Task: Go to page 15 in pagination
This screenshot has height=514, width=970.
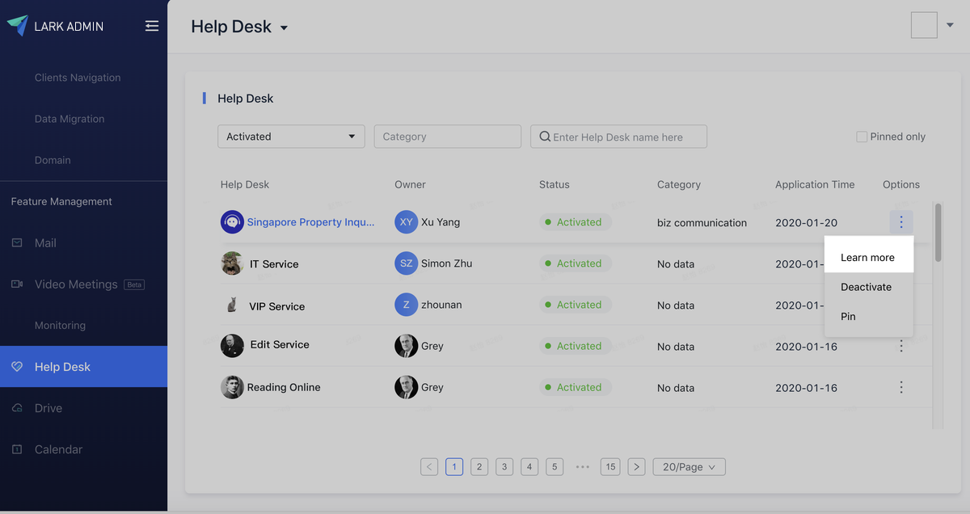Action: tap(610, 466)
